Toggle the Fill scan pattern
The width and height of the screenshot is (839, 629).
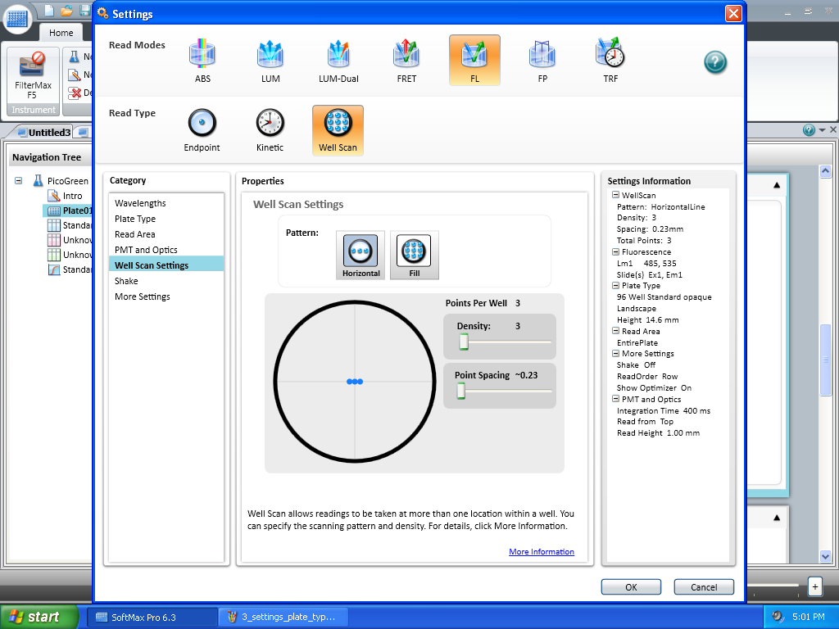pyautogui.click(x=415, y=255)
